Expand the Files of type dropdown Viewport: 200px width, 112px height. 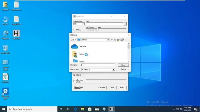(x=113, y=70)
